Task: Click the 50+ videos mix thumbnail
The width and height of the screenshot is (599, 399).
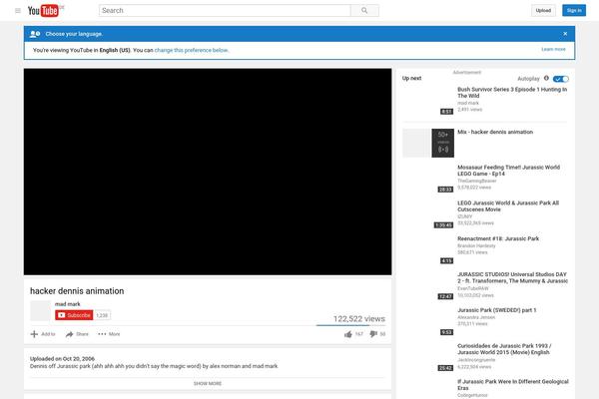Action: [428, 144]
